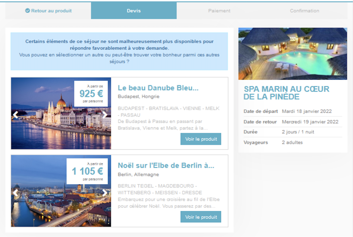Click the spa resort pool photo
Screen dimensions: 353x237
coord(292,53)
